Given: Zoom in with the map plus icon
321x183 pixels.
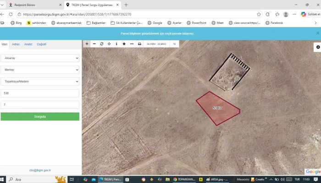Looking at the screenshot, I should pos(87,44).
